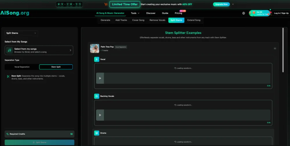290x146 pixels.
Task: Click Log In / Sign Up button
Action: click(x=281, y=13)
